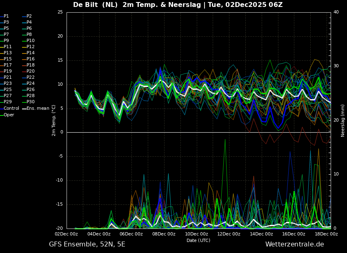Click the 40 value on precipitation axis
This screenshot has width=347, height=253.
[x=336, y=12]
